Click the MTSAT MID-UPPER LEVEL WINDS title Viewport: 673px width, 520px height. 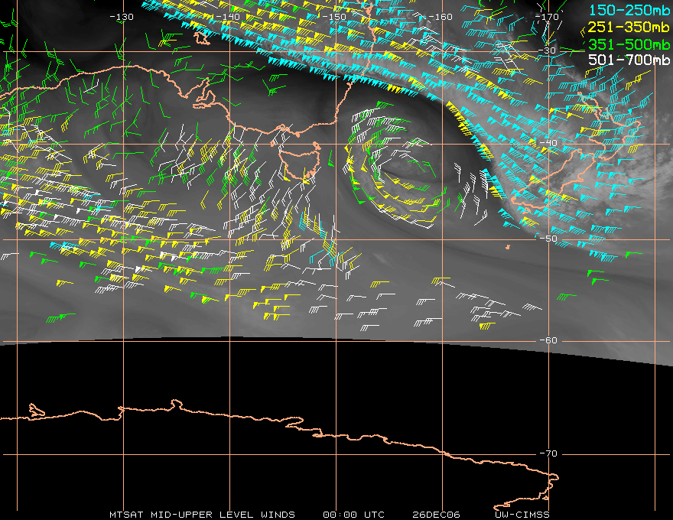202,515
